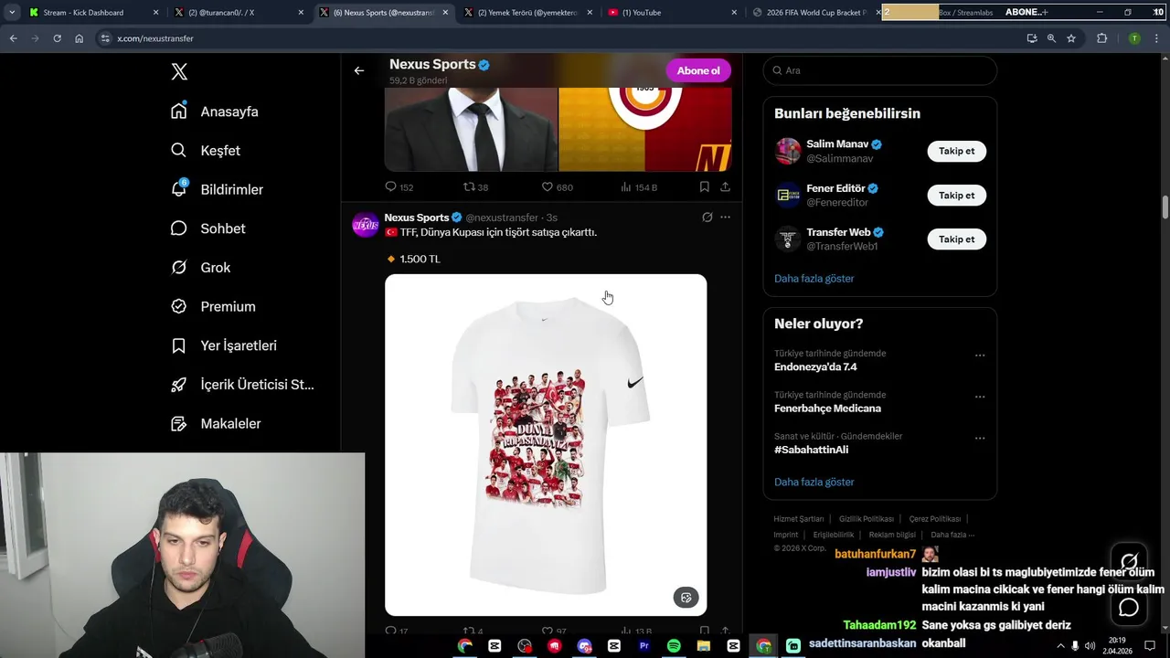The height and width of the screenshot is (658, 1170).
Task: Open more options for #SabahattinAli trend
Action: (x=980, y=438)
